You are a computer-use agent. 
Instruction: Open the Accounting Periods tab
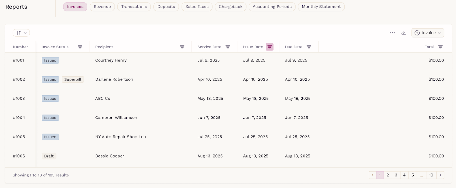[x=272, y=7]
